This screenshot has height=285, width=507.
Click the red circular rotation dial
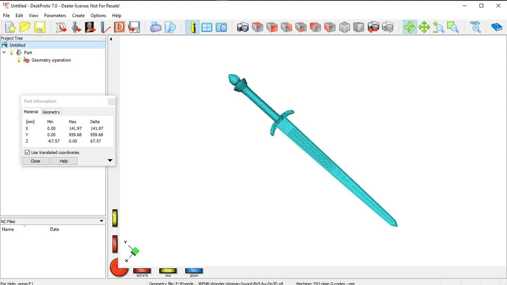(119, 268)
